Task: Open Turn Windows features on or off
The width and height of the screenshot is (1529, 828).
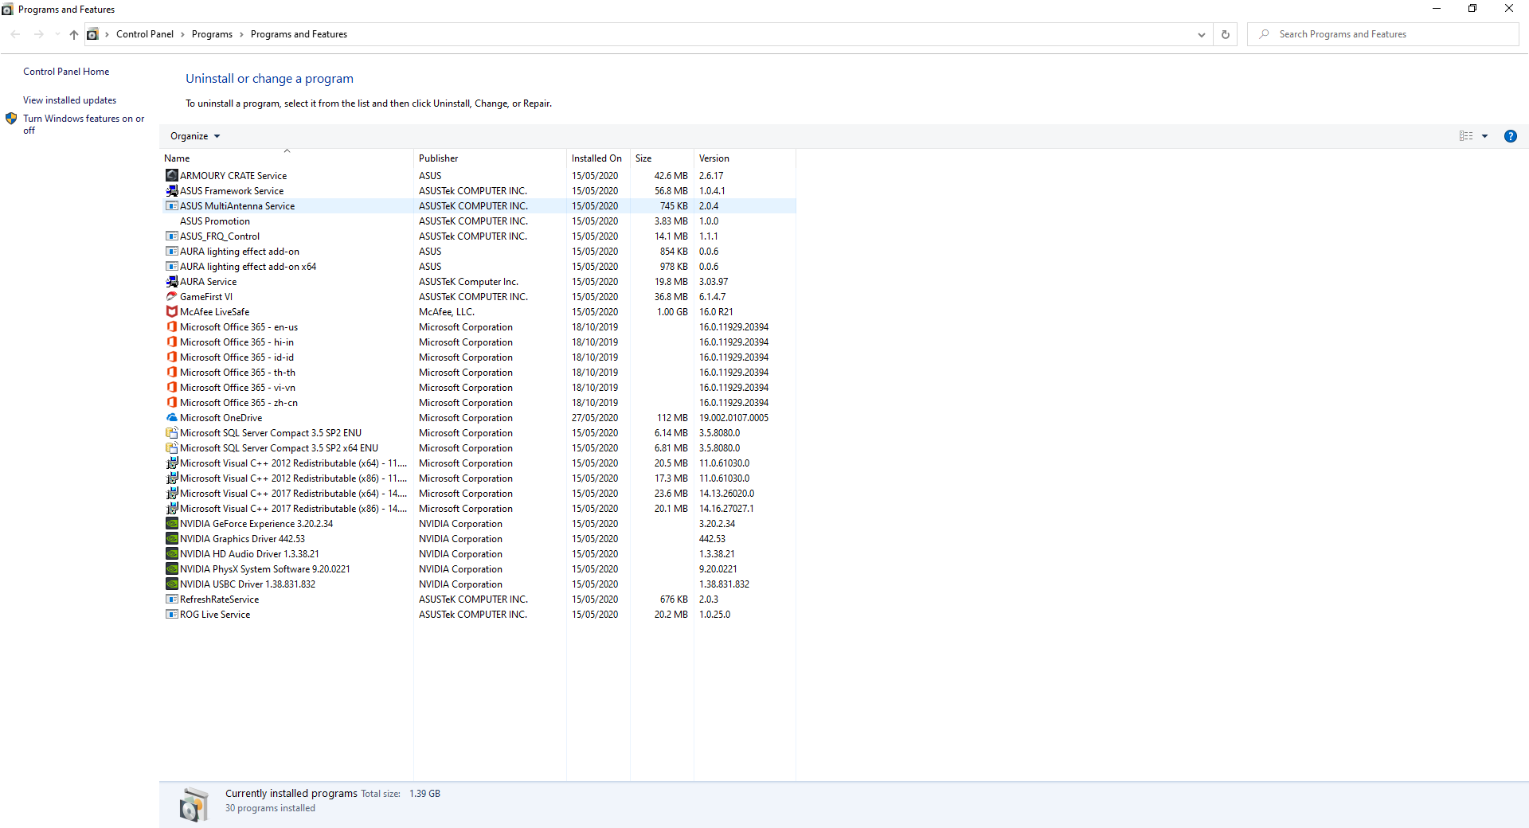Action: pyautogui.click(x=83, y=124)
